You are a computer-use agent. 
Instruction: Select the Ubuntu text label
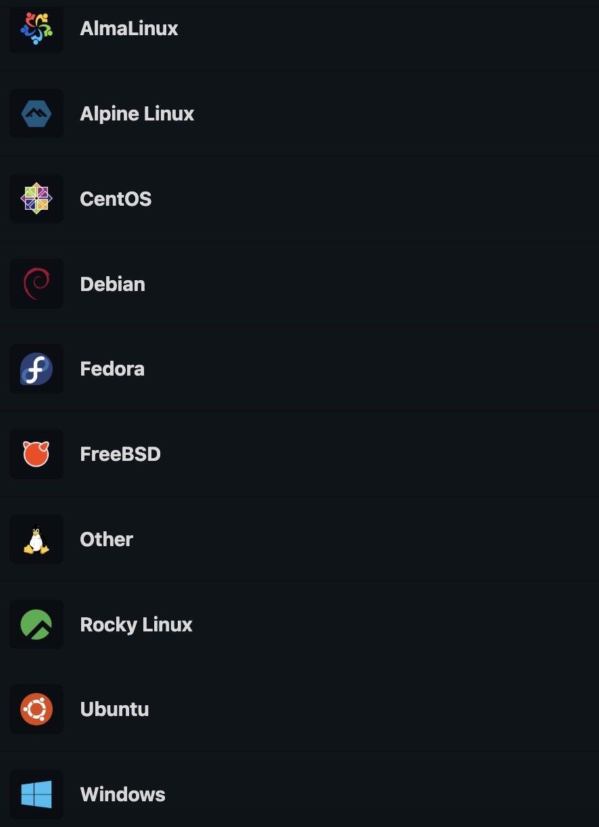(x=114, y=709)
